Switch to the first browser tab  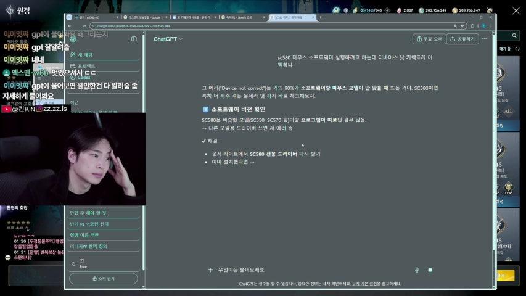point(96,17)
